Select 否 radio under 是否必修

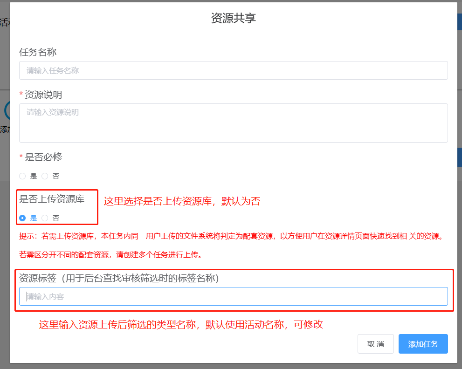45,176
